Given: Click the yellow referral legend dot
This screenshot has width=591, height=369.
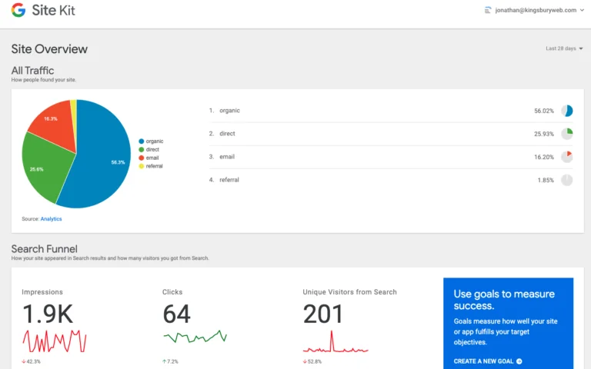Looking at the screenshot, I should click(x=142, y=166).
